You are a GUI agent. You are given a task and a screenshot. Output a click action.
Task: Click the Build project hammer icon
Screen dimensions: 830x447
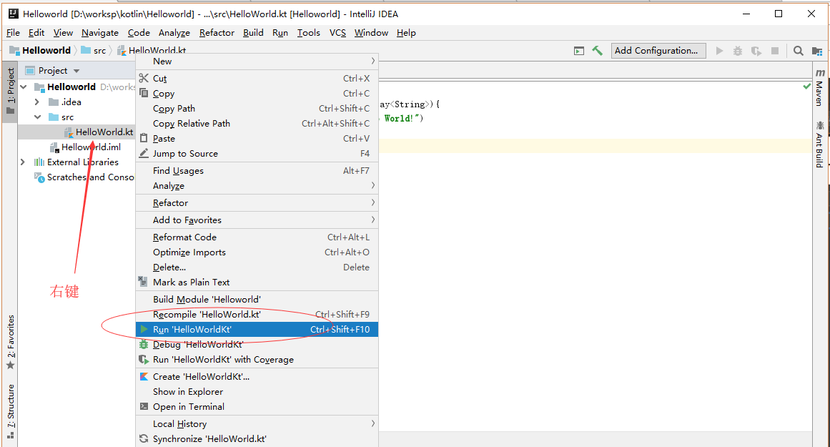597,51
